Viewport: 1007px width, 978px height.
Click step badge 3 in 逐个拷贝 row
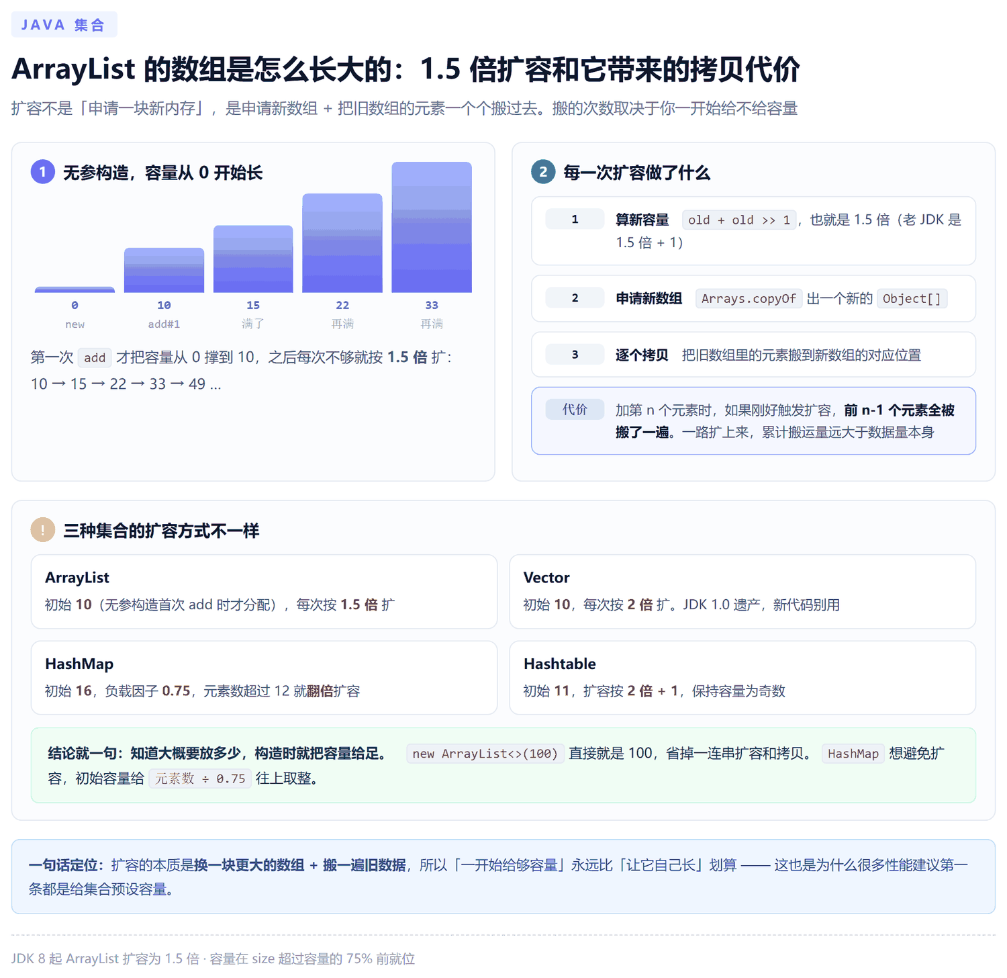pos(575,354)
